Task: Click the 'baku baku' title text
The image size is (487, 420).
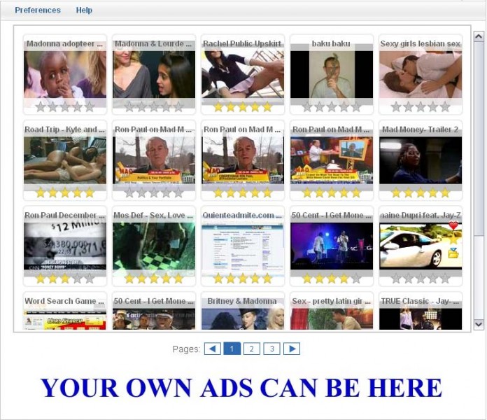Action: (x=331, y=44)
